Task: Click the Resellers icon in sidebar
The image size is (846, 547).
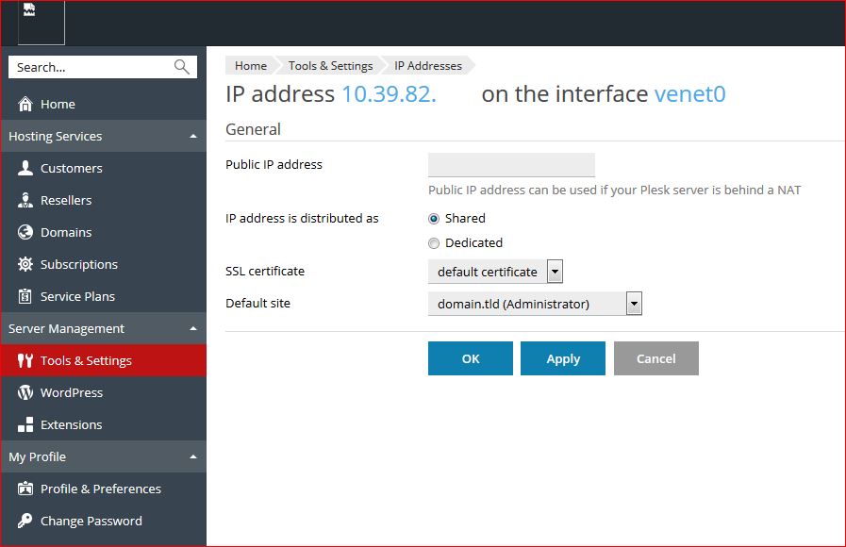Action: [x=25, y=200]
